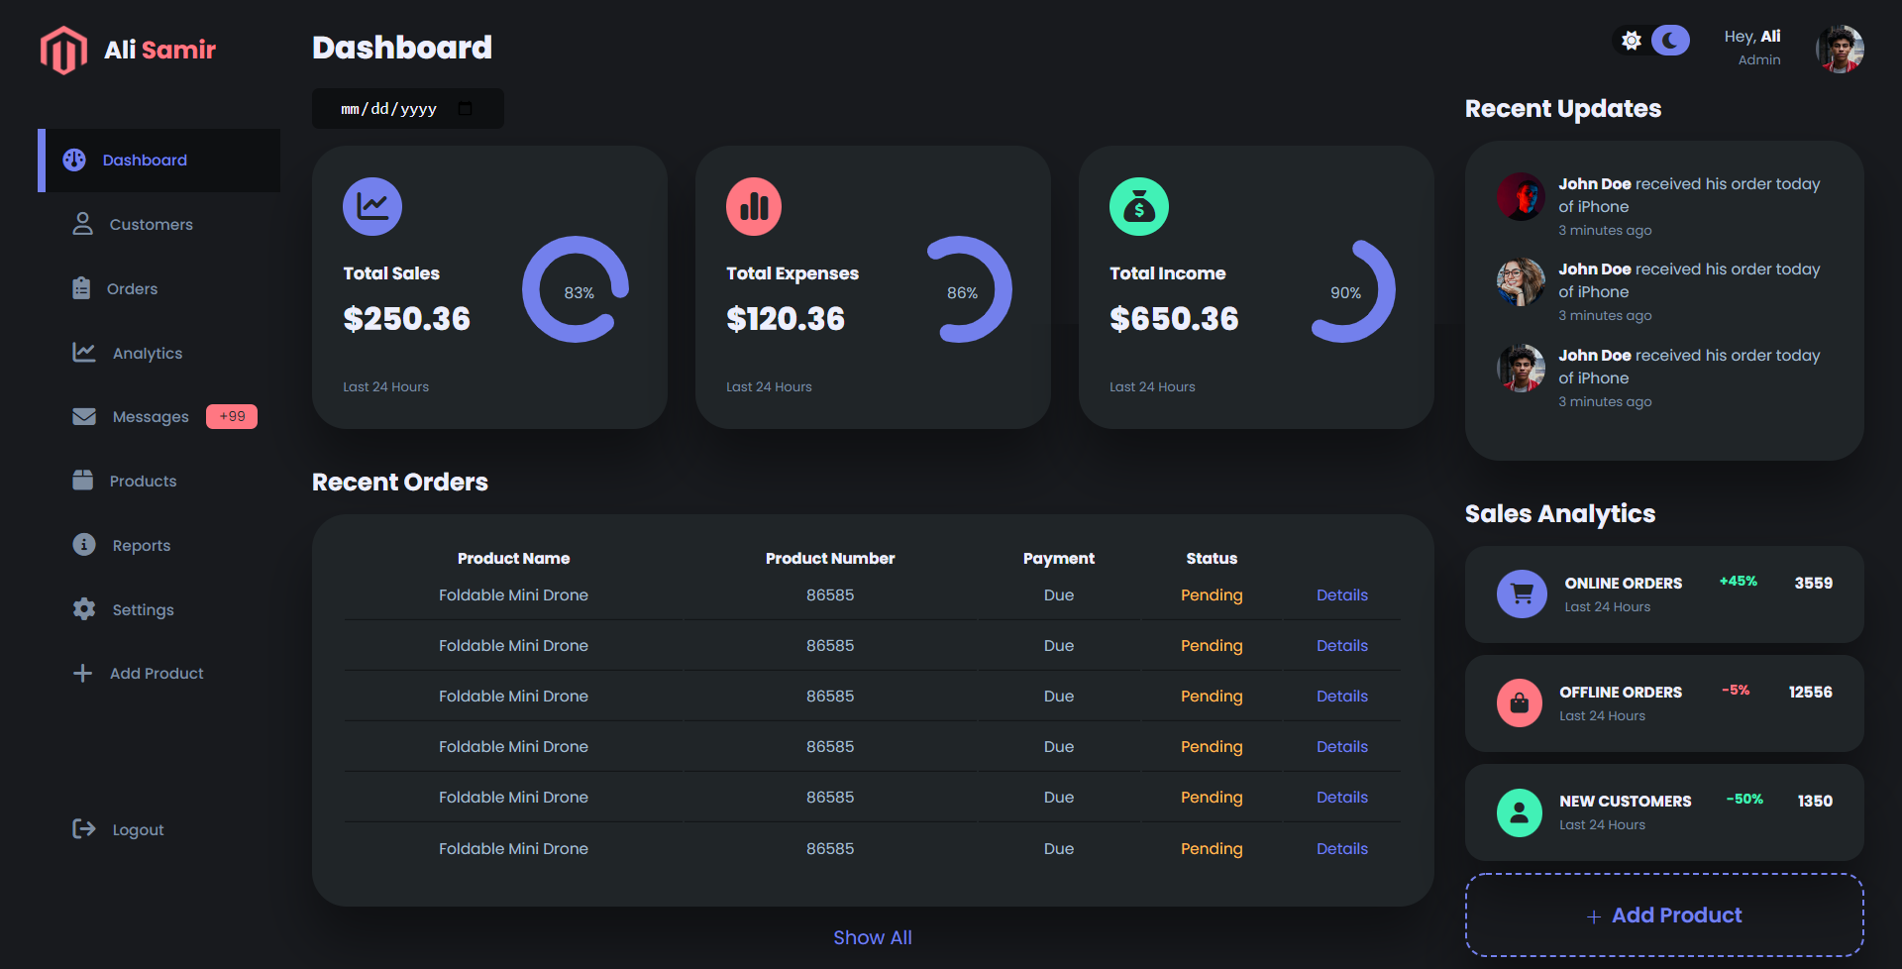Select Dashboard from the sidebar menu
The width and height of the screenshot is (1902, 969).
145,160
